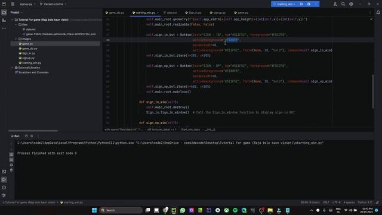382x215 pixels.
Task: Print the Run console output
Action: [x=11, y=165]
